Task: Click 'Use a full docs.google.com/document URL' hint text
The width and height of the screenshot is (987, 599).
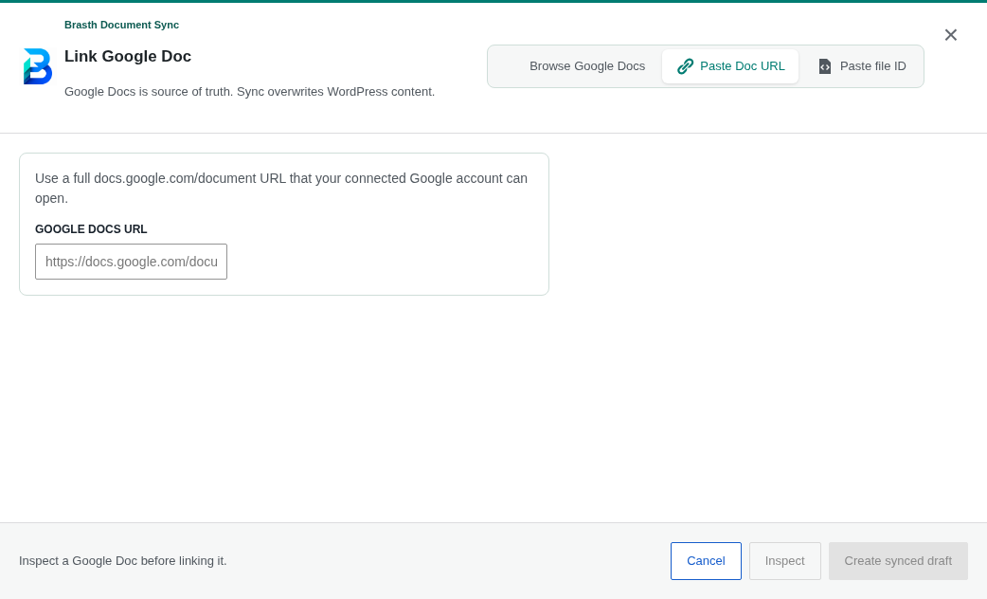Action: coord(281,189)
